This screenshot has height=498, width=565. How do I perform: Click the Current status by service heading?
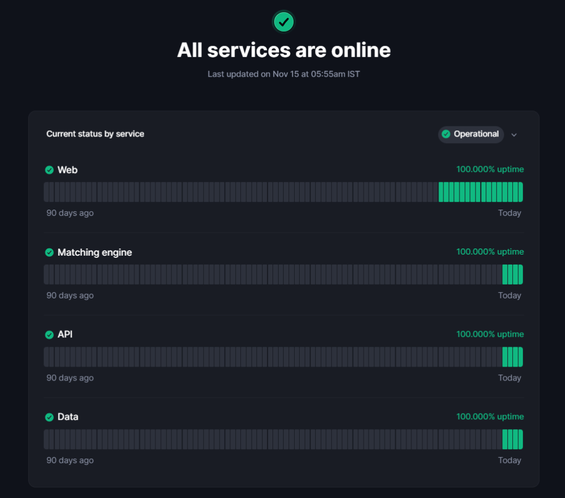pos(95,134)
